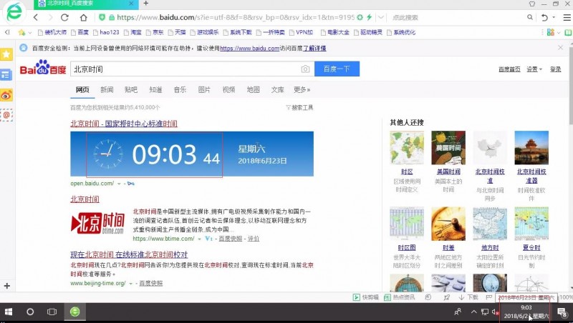Open result 现在北京时间 在线标准北京时间校对
Viewport: 573px width, 323px height.
[129, 254]
